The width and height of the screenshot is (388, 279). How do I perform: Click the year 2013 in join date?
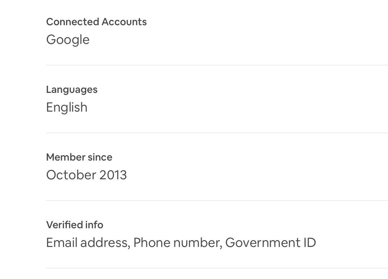tap(113, 175)
